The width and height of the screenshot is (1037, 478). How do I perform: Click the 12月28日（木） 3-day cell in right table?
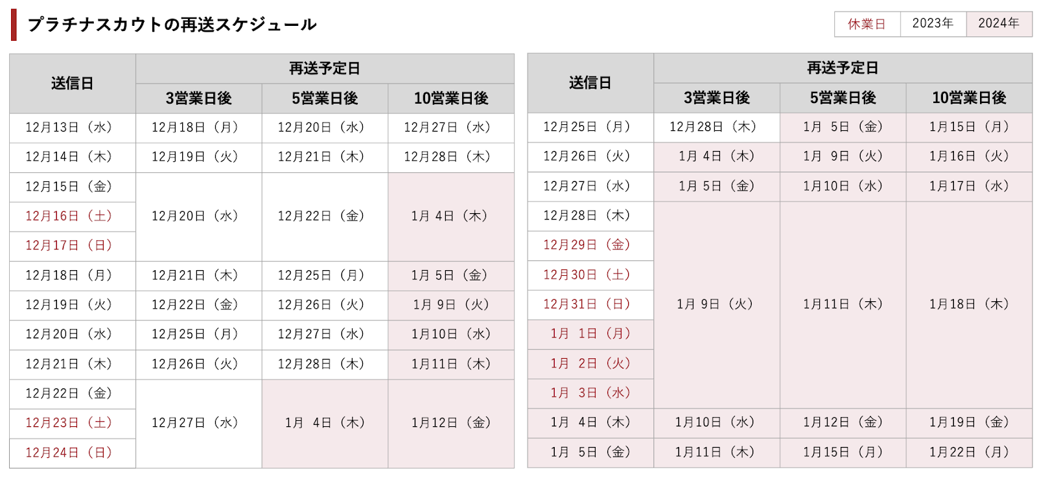(x=716, y=127)
